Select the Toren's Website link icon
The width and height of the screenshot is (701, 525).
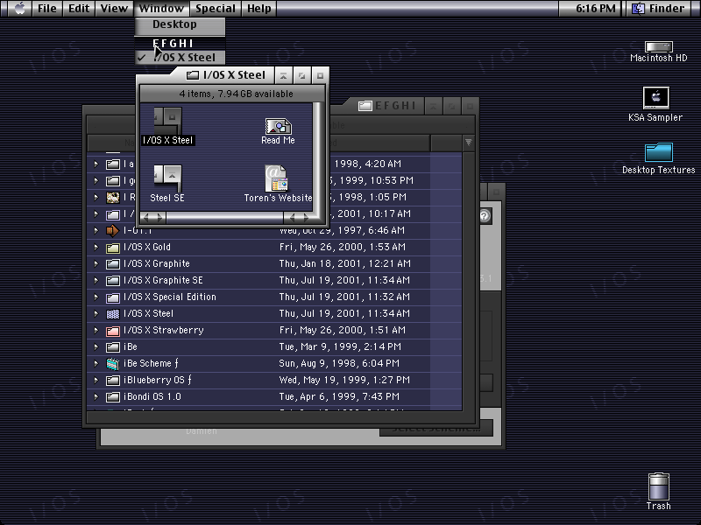pos(276,178)
